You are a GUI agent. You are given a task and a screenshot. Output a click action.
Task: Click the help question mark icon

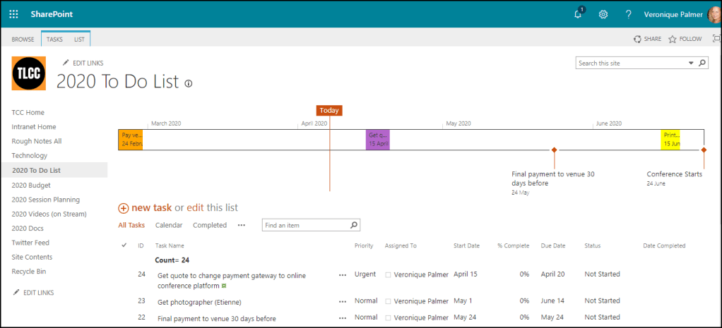pyautogui.click(x=628, y=14)
